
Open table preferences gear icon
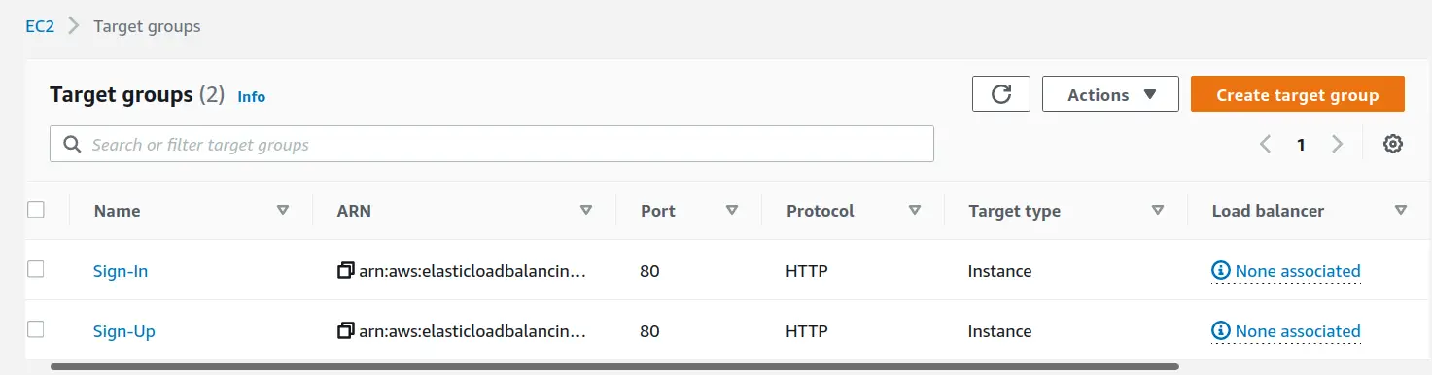[1393, 145]
